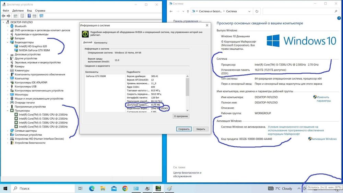Click the Закрыть button
This screenshot has height=193, width=343.
tap(201, 129)
